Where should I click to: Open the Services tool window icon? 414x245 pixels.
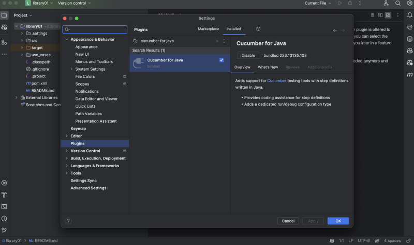coord(4,183)
